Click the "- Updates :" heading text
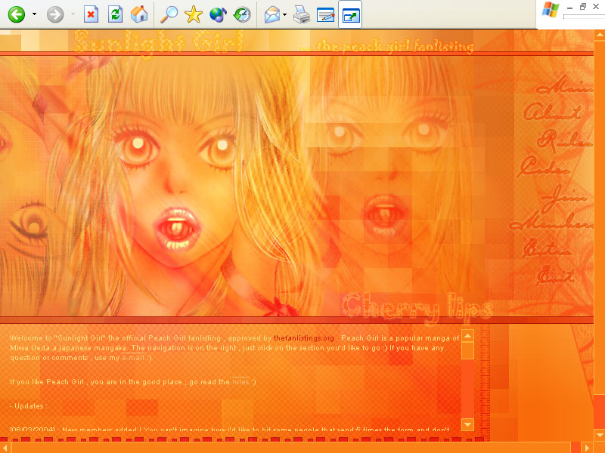The image size is (605, 453). tap(29, 406)
